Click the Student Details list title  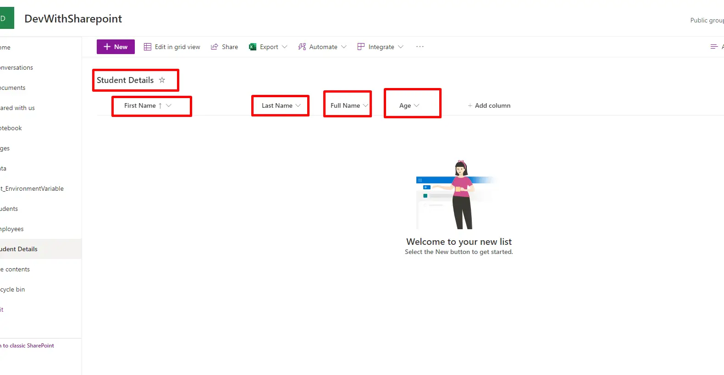[125, 80]
